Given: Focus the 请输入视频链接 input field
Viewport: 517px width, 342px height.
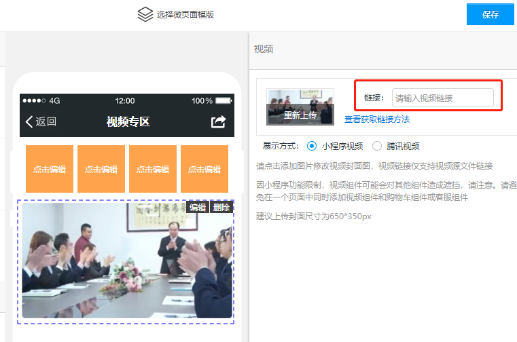Looking at the screenshot, I should pyautogui.click(x=443, y=98).
